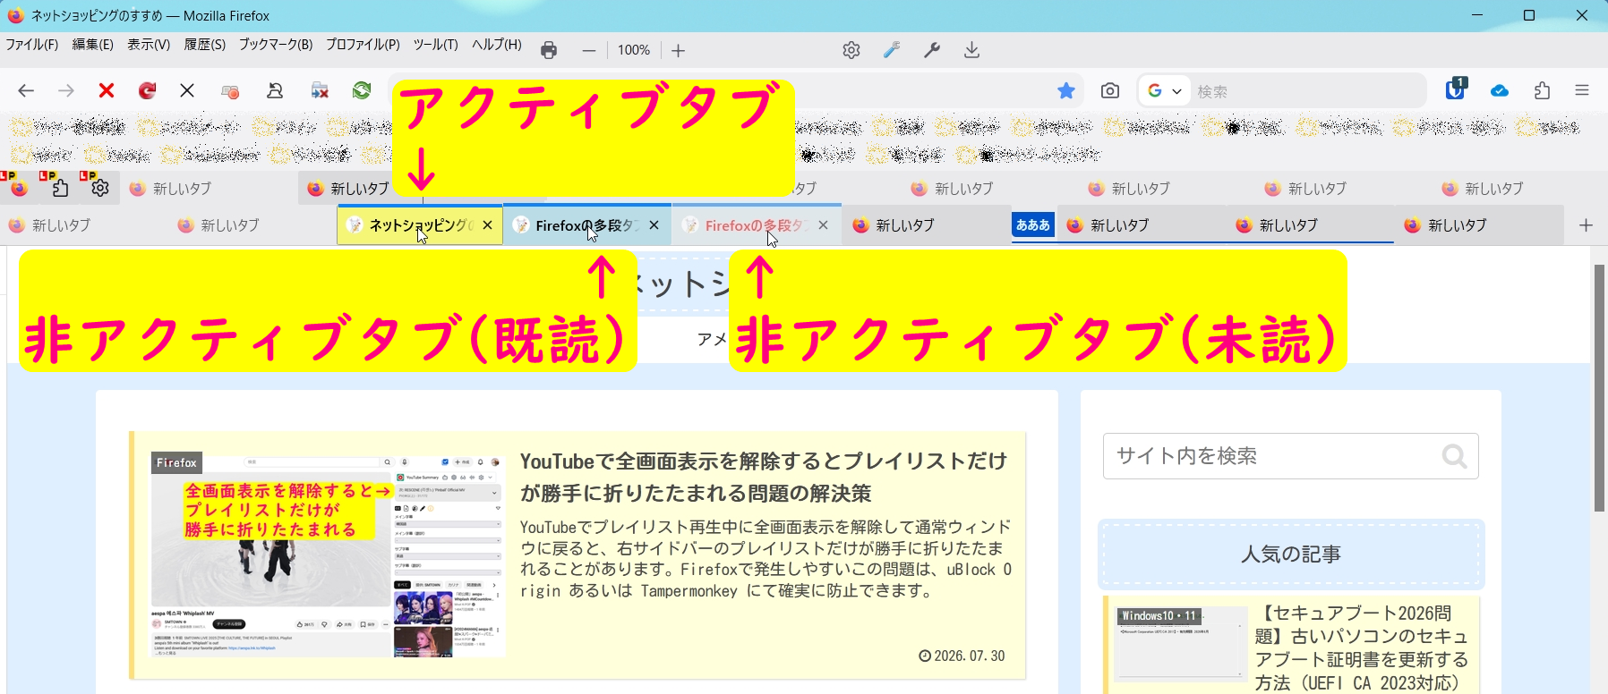Zoom out with the minus button
This screenshot has height=694, width=1608.
588,51
